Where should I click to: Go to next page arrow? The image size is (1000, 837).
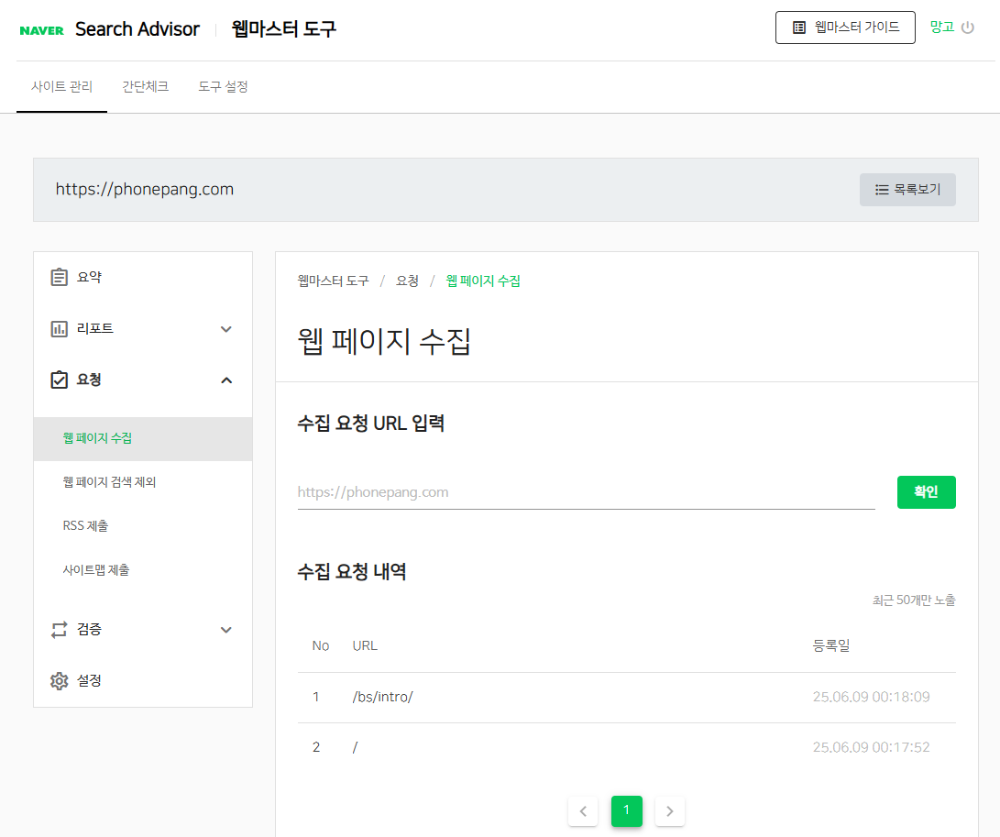670,811
